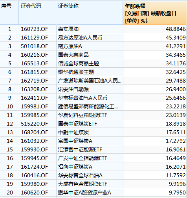Select fund code 159981.OF

pos(35,106)
